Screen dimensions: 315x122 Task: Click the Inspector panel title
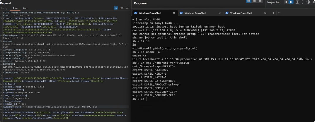pyautogui.click(x=273, y=2)
